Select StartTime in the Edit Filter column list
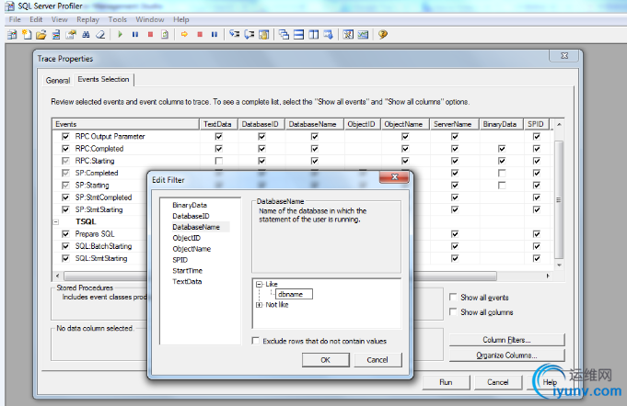Image resolution: width=627 pixels, height=406 pixels. [188, 271]
